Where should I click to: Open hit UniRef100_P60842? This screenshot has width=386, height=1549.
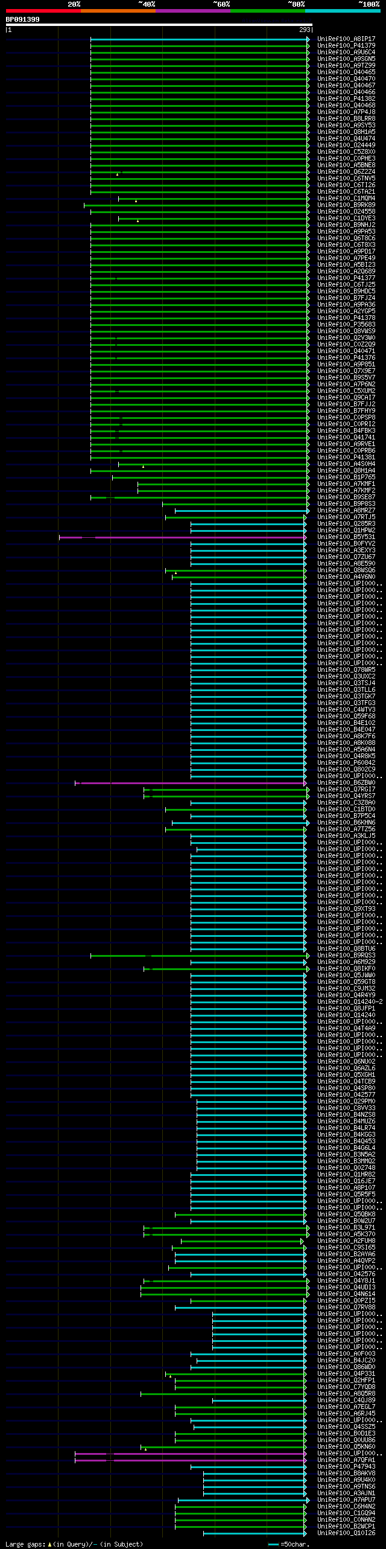(x=346, y=763)
